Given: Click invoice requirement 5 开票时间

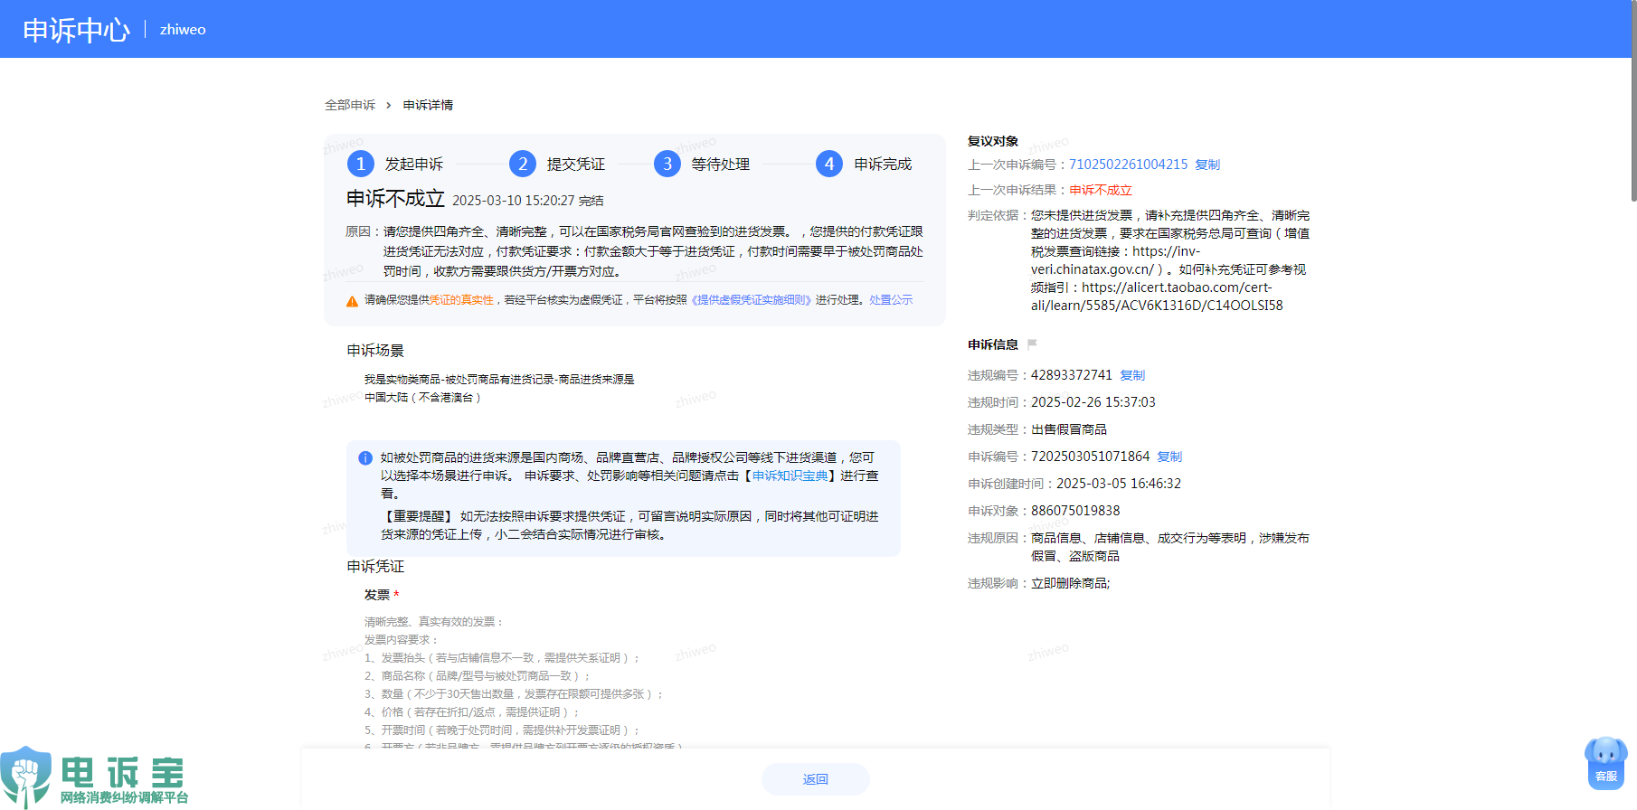Looking at the screenshot, I should 503,730.
